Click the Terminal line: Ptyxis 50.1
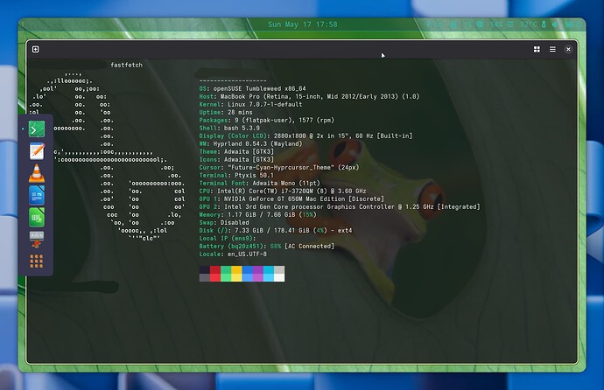This screenshot has width=604, height=390. click(x=236, y=176)
